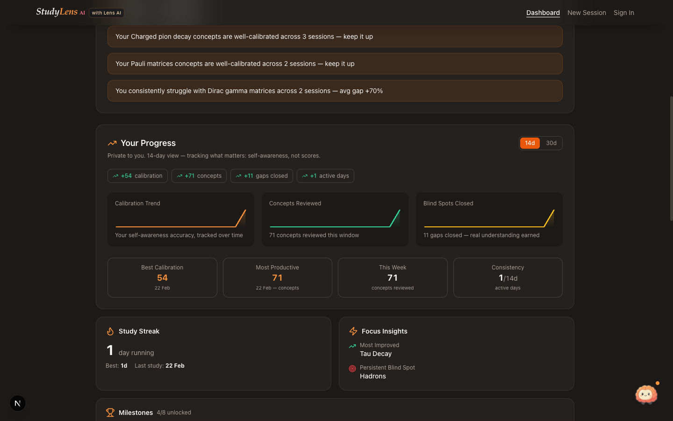673x421 pixels.
Task: Click the Best Calibration stat card
Action: coord(162,277)
